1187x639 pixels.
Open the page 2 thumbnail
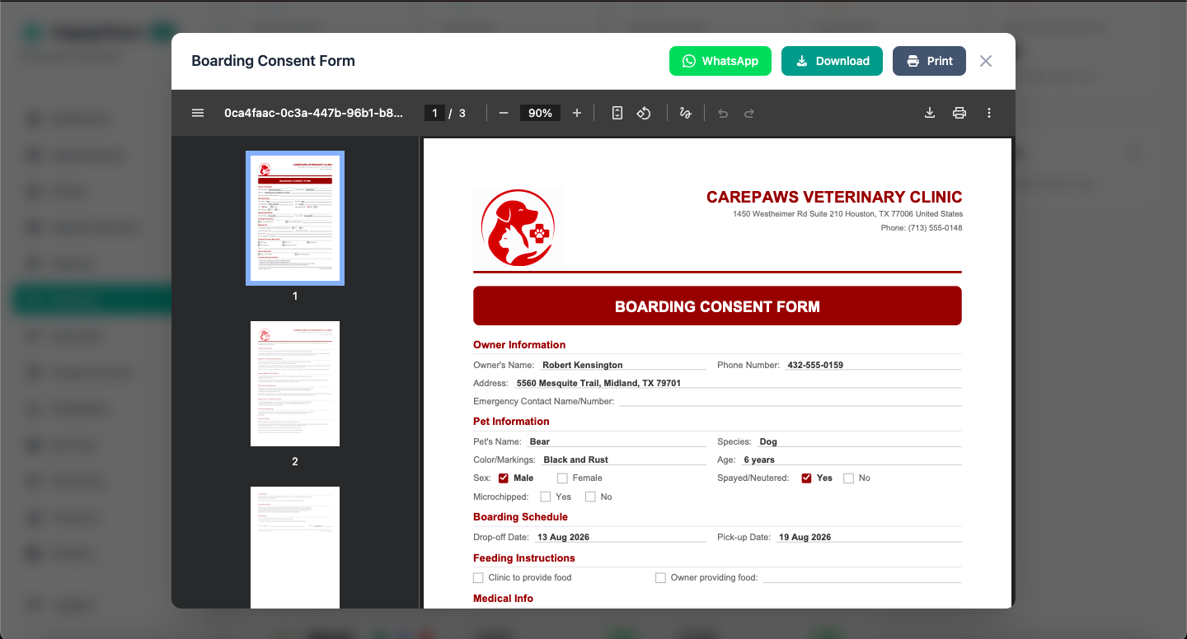pos(295,384)
